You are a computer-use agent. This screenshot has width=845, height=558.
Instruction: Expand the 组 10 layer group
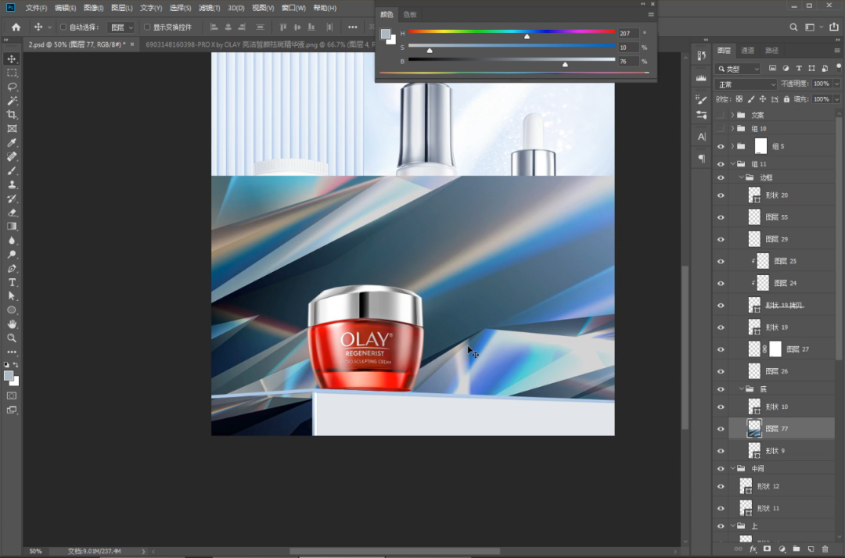tap(732, 128)
